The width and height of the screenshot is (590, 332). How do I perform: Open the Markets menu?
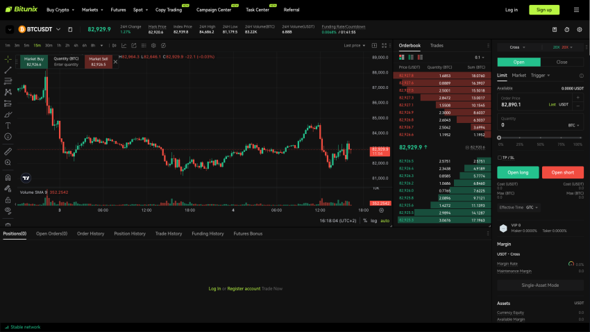[x=92, y=10]
